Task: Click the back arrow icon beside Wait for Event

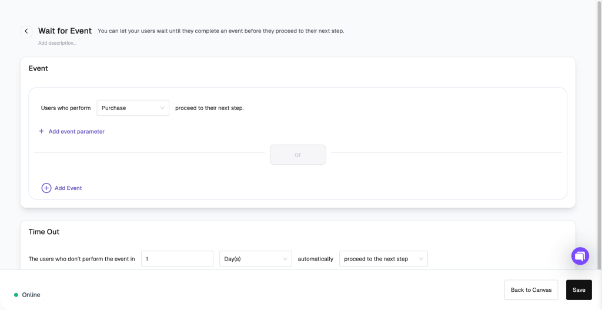Action: pyautogui.click(x=26, y=32)
